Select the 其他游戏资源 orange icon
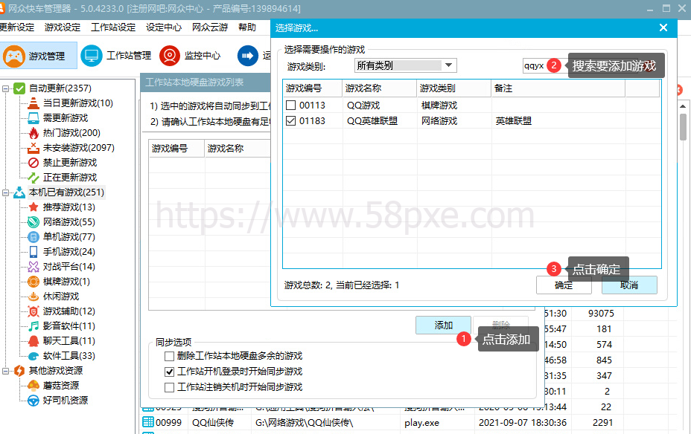Viewport: 691px width, 434px height. click(x=19, y=371)
